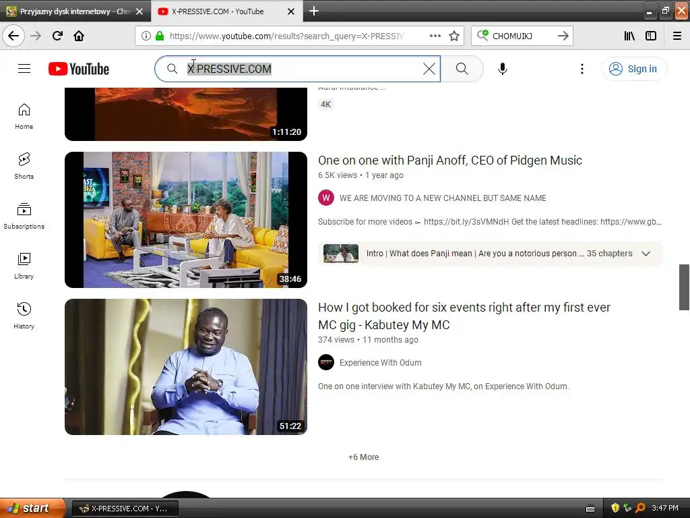Viewport: 690px width, 518px height.
Task: Open Shorts in the sidebar
Action: pyautogui.click(x=24, y=167)
